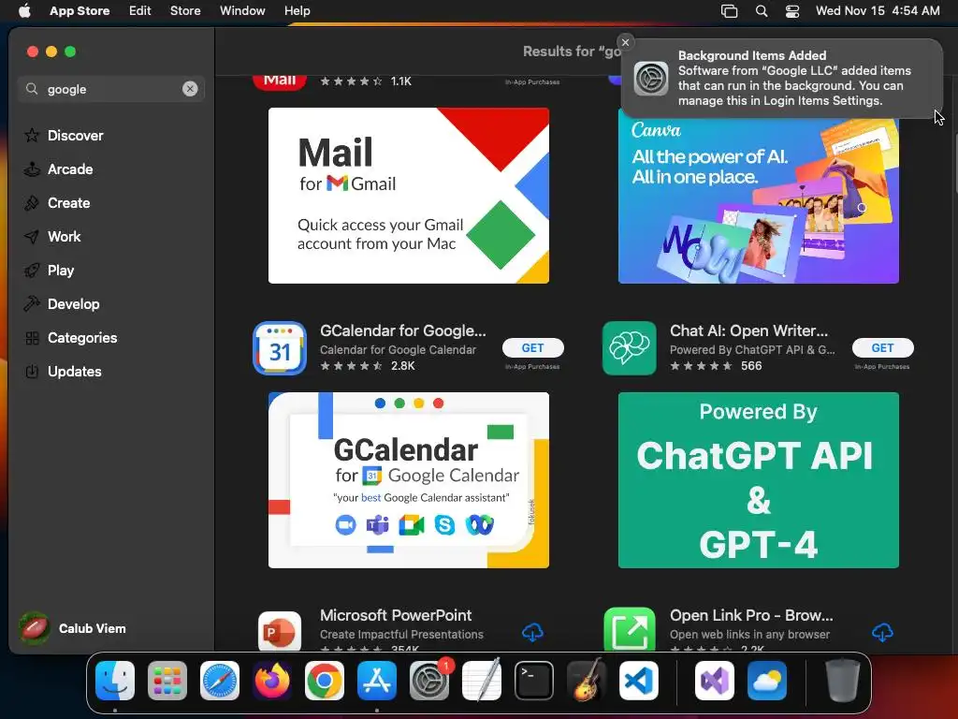
Task: Open Spotlight search in menu bar
Action: pos(762,11)
